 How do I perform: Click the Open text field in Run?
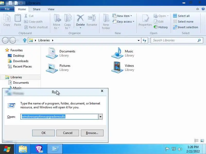pos(59,117)
